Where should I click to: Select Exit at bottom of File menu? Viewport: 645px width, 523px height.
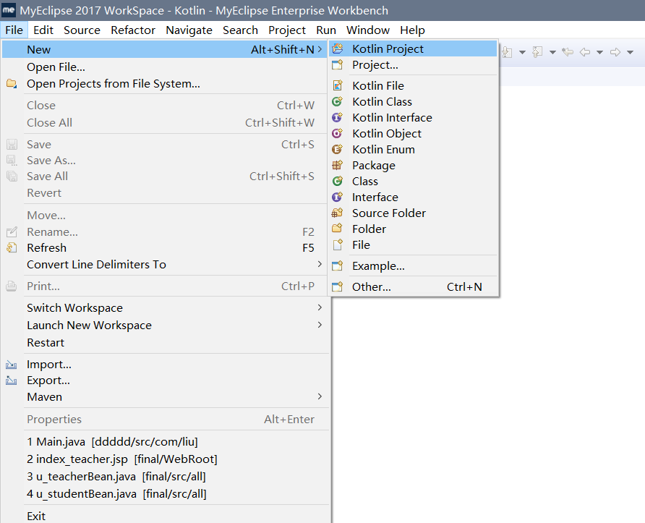coord(166,516)
